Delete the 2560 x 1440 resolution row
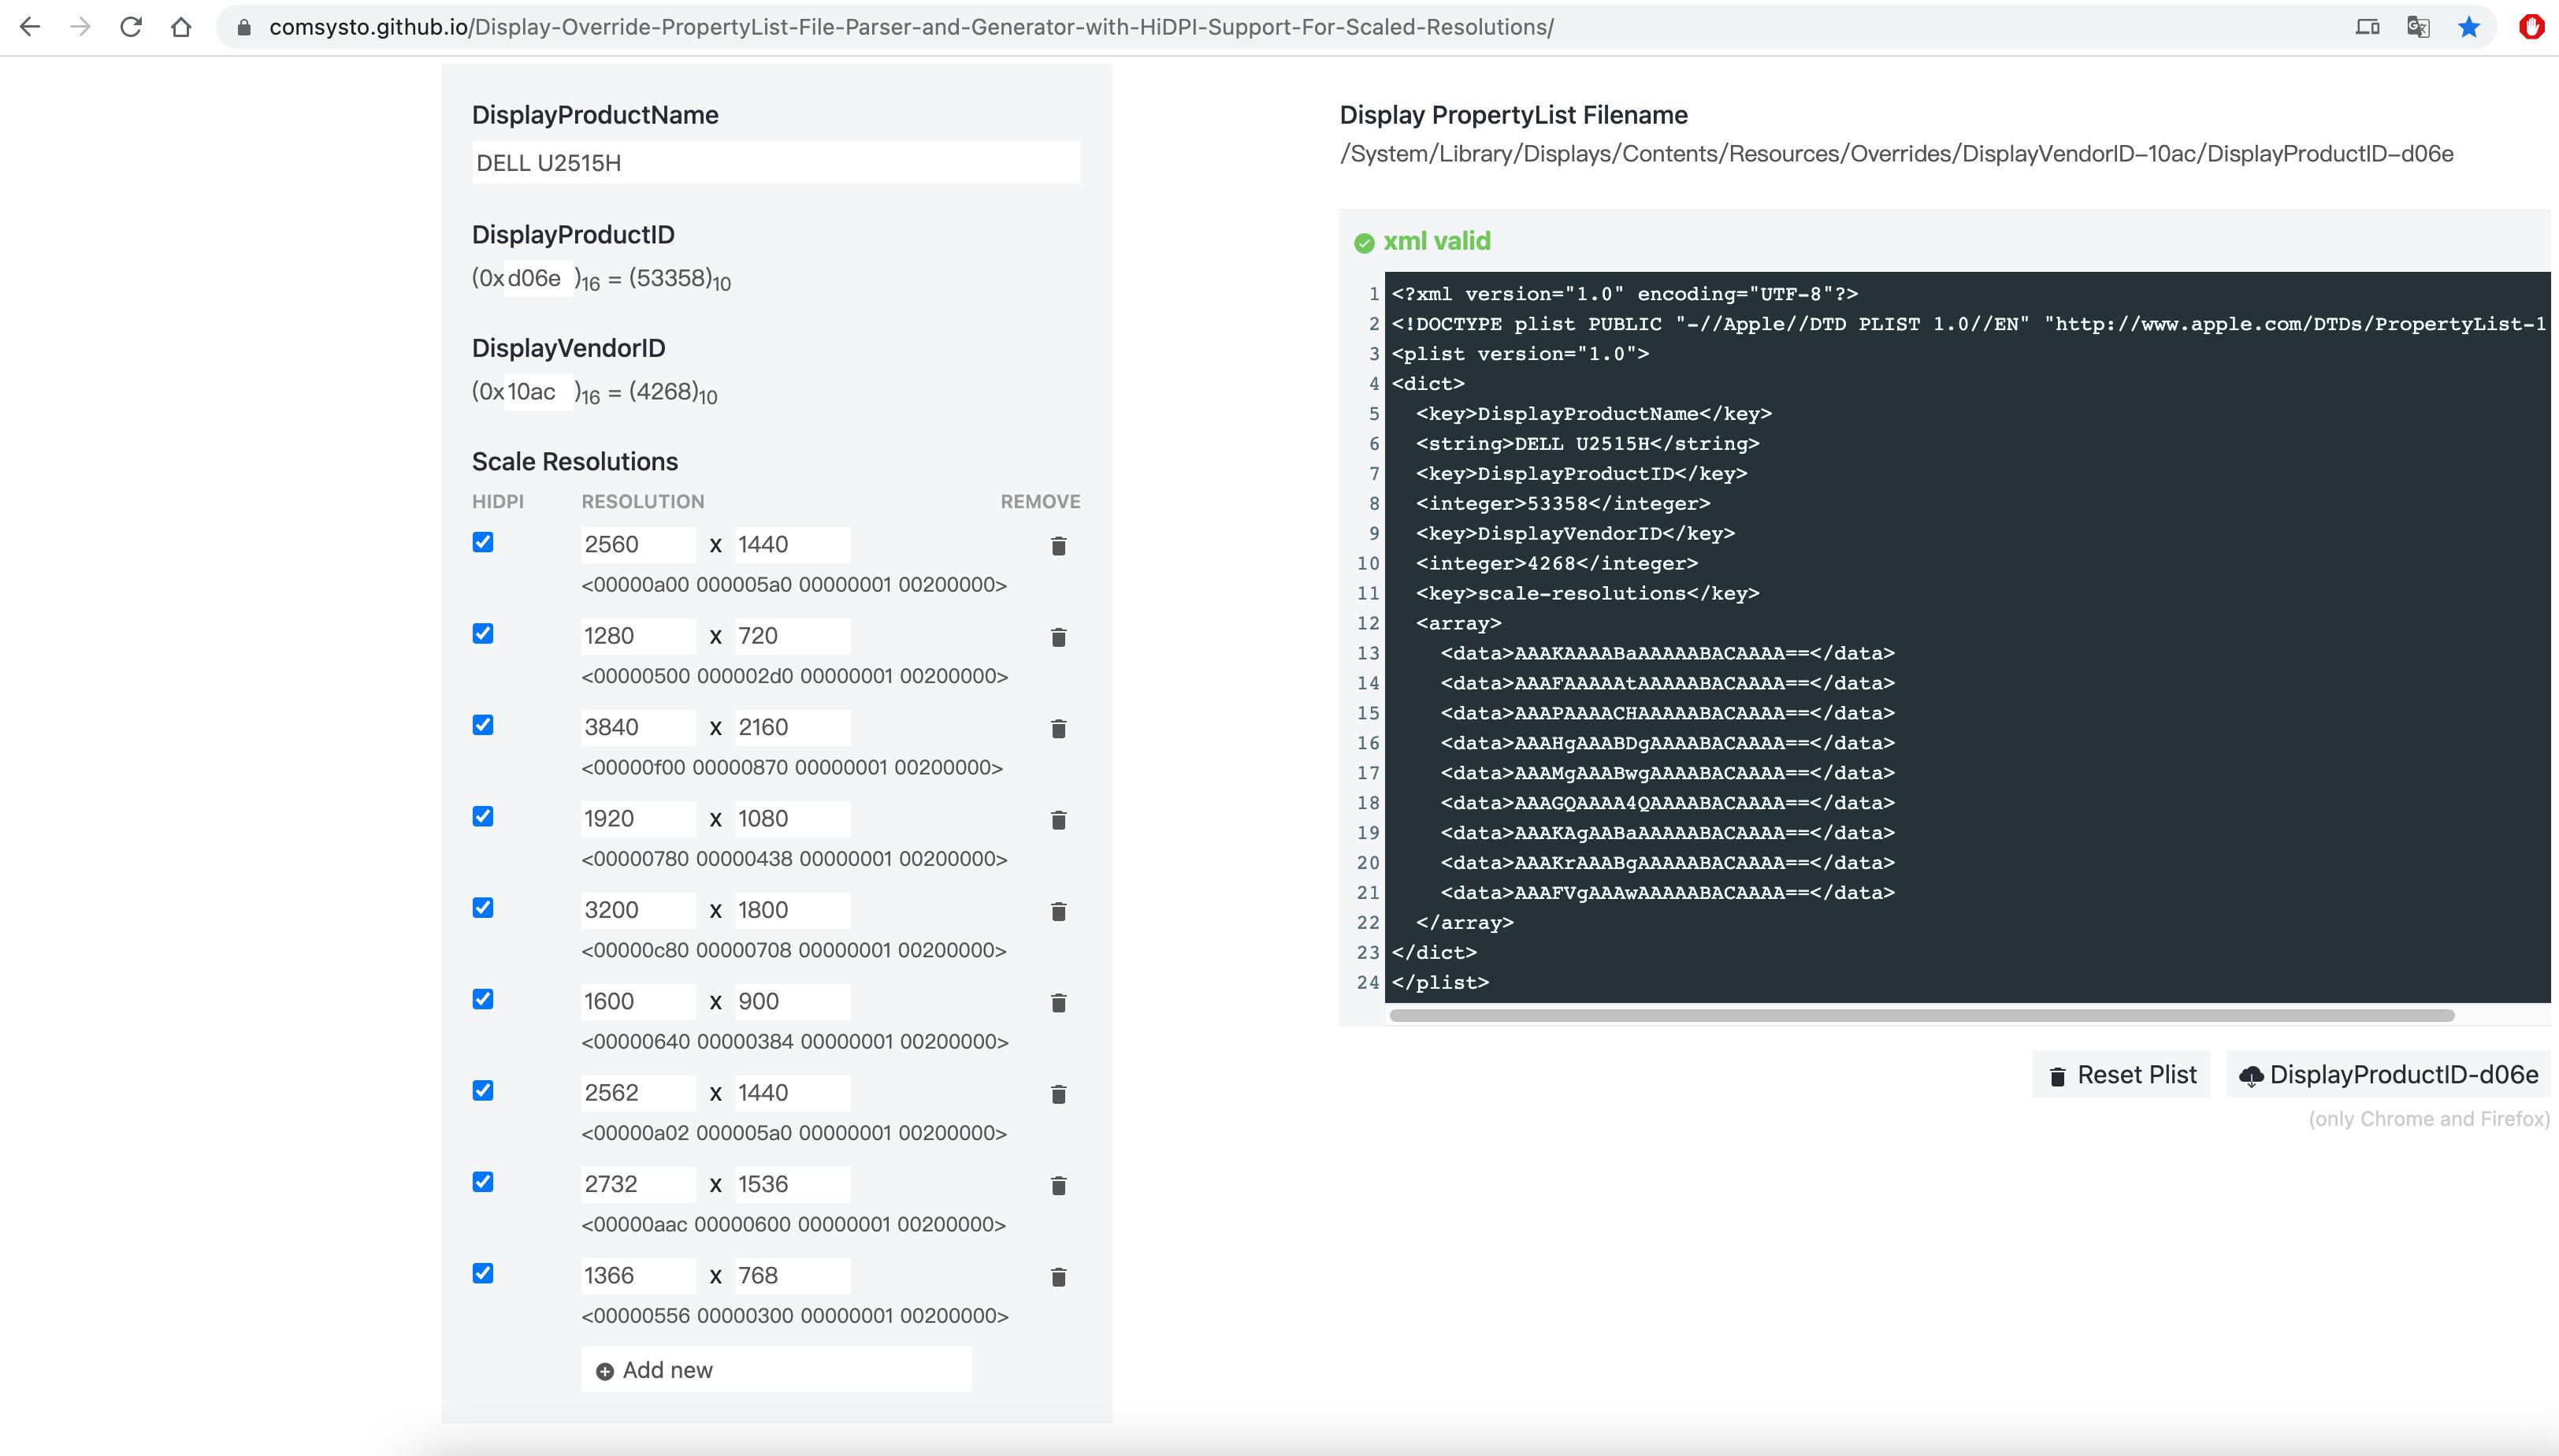The image size is (2559, 1456). click(1058, 546)
